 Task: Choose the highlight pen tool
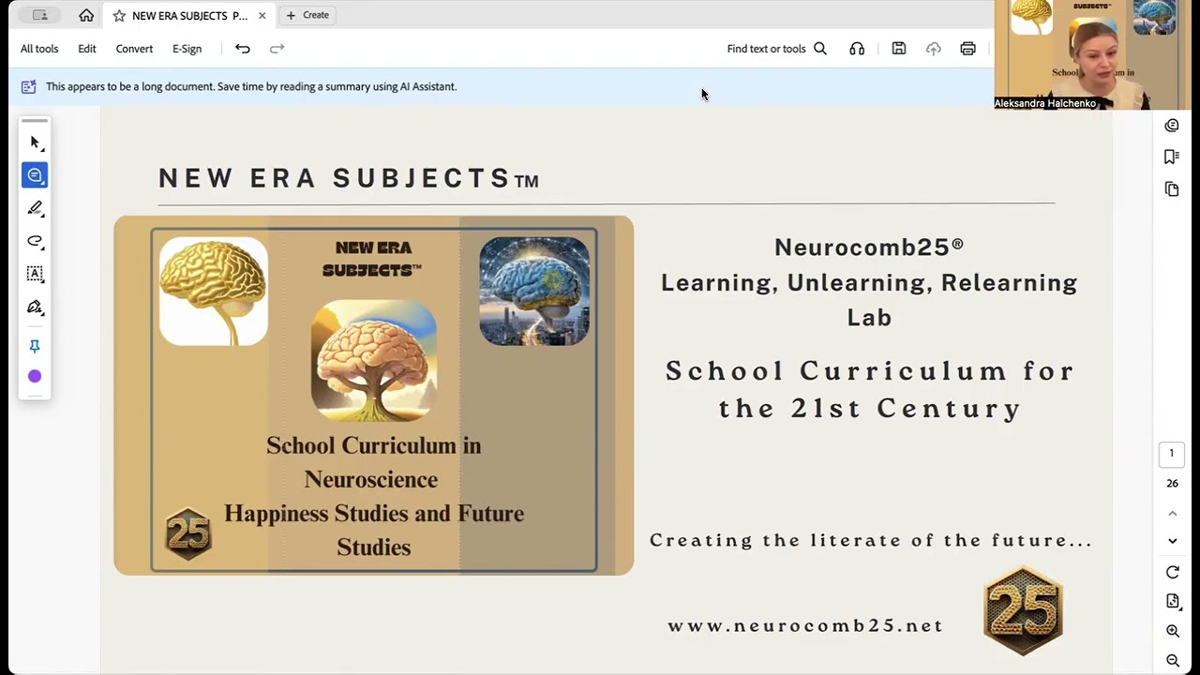click(35, 208)
